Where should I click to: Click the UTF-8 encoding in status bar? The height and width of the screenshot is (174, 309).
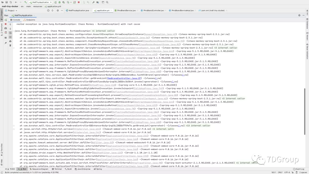pos(287,172)
